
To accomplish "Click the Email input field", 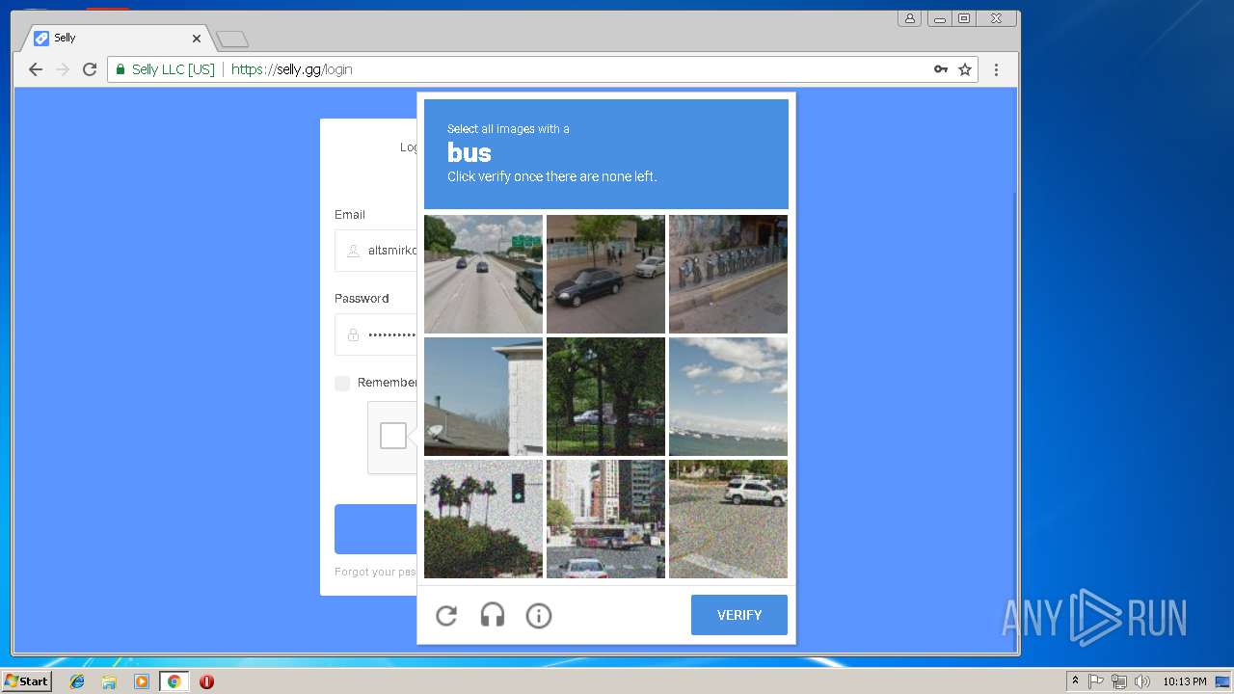I will coord(377,251).
